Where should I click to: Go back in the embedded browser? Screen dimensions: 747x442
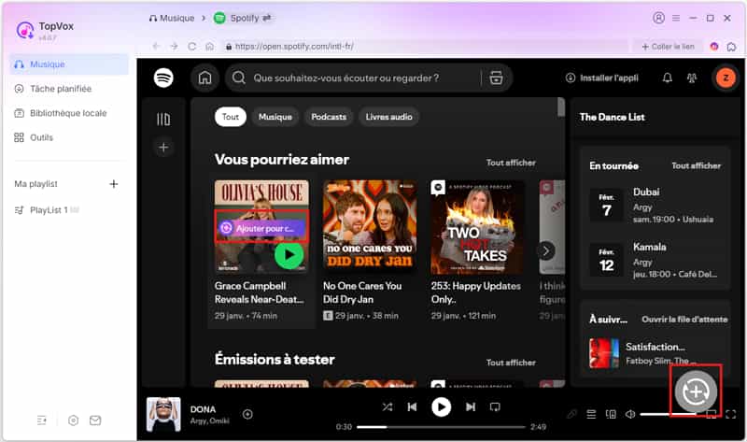click(156, 46)
